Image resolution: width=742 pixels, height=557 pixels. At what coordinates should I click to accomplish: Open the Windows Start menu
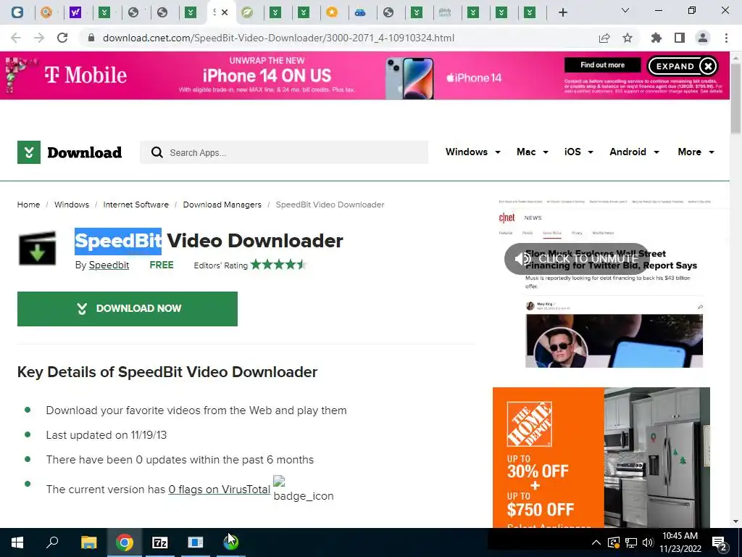(17, 542)
